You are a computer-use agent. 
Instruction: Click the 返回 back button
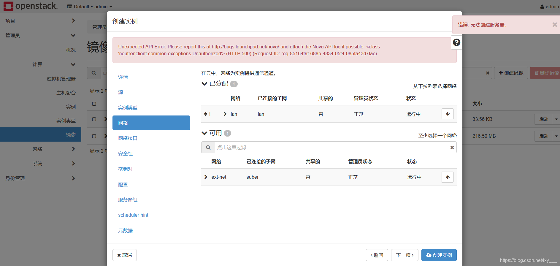[377, 255]
